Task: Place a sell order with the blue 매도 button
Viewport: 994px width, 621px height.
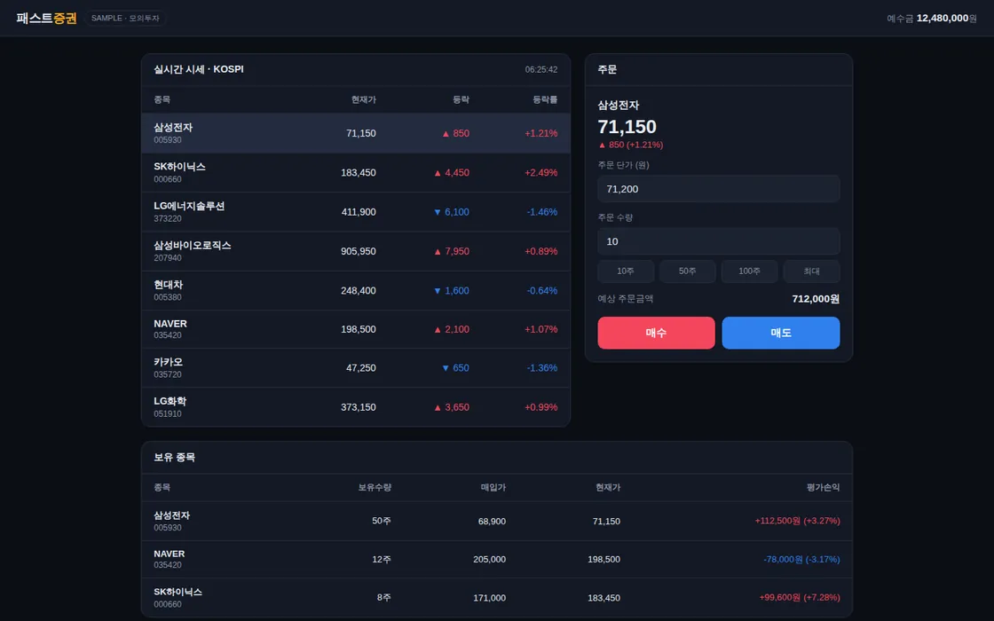Action: (x=781, y=333)
